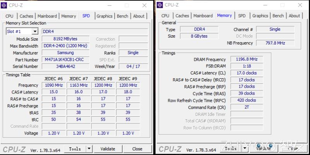This screenshot has height=155, width=310.
Task: Click Validate button in left window
Action: (x=108, y=149)
